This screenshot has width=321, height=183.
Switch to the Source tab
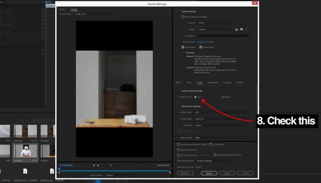(62, 9)
